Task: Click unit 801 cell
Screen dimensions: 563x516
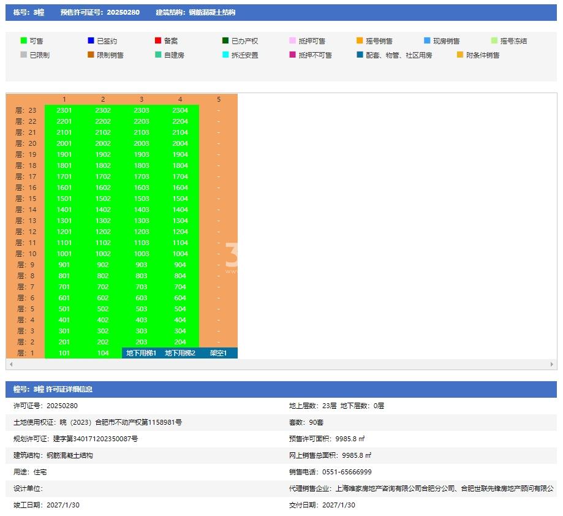Action: (64, 276)
